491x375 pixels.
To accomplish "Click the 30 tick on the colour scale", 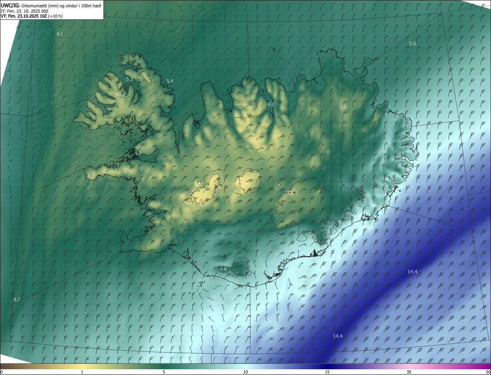I will point(409,372).
